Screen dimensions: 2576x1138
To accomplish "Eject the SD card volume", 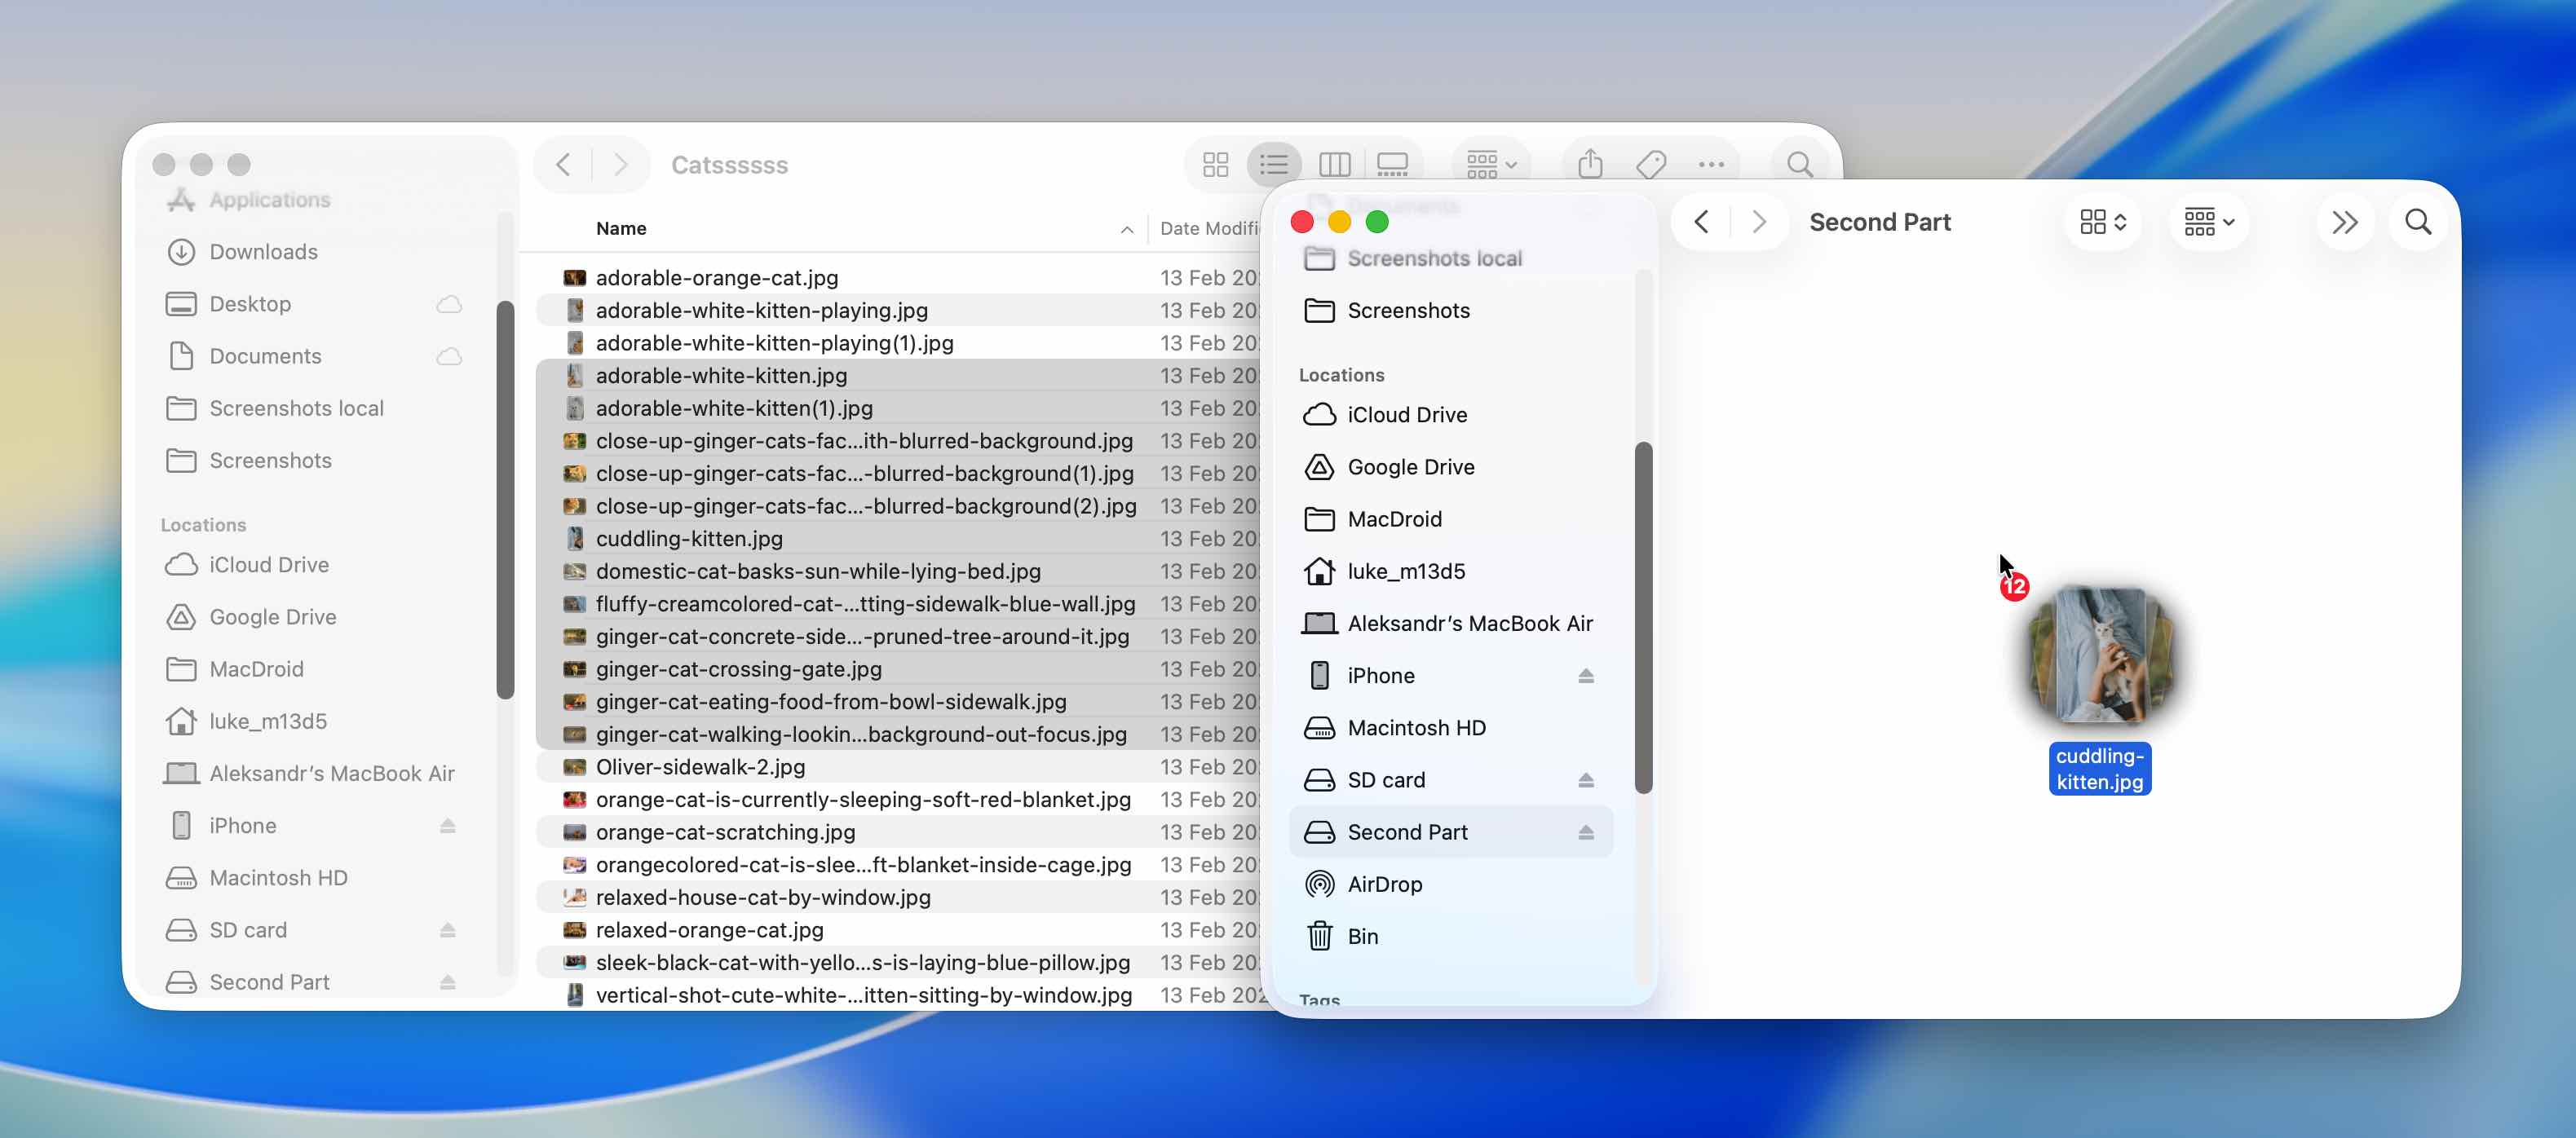I will pos(1588,780).
